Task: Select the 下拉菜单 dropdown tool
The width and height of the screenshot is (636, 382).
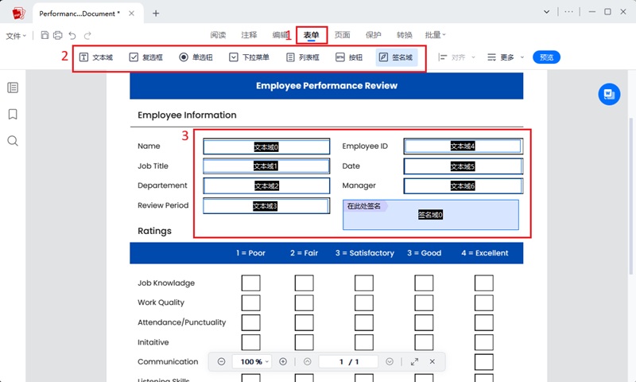Action: click(x=249, y=57)
